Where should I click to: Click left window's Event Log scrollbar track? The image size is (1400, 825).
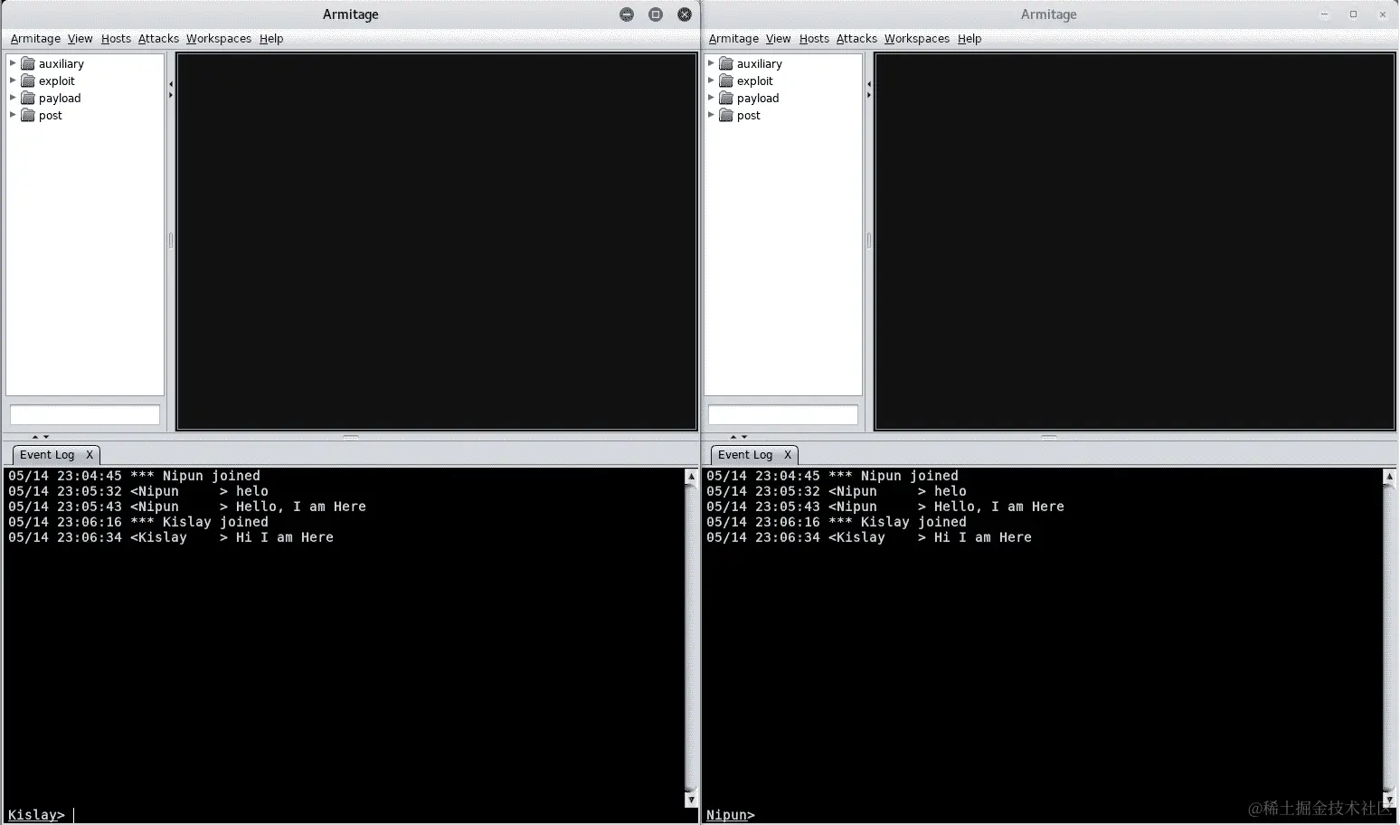click(x=691, y=638)
